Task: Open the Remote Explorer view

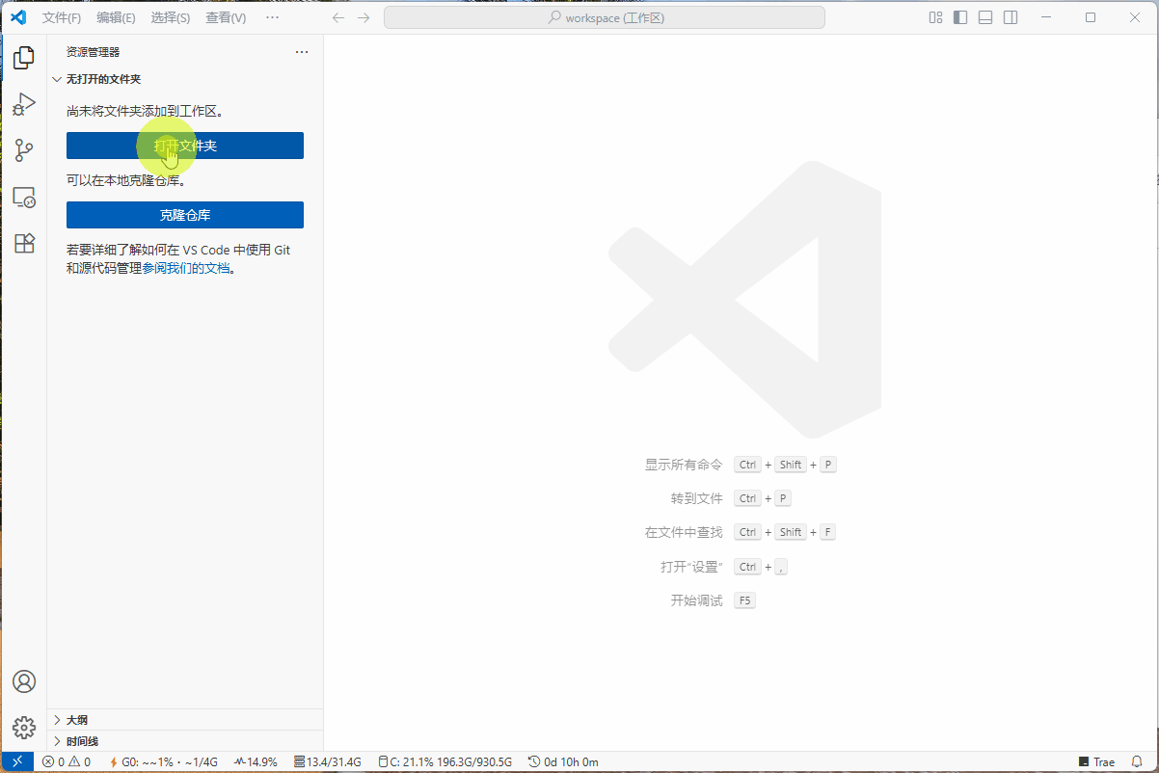Action: click(24, 198)
